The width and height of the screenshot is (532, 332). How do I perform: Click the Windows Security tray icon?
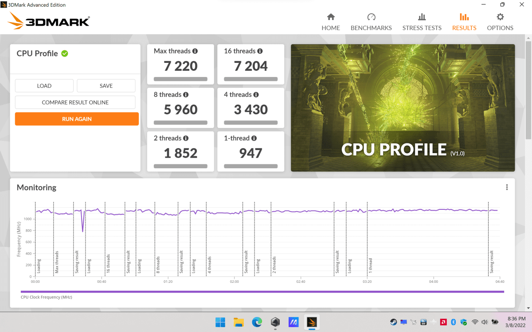pos(463,322)
